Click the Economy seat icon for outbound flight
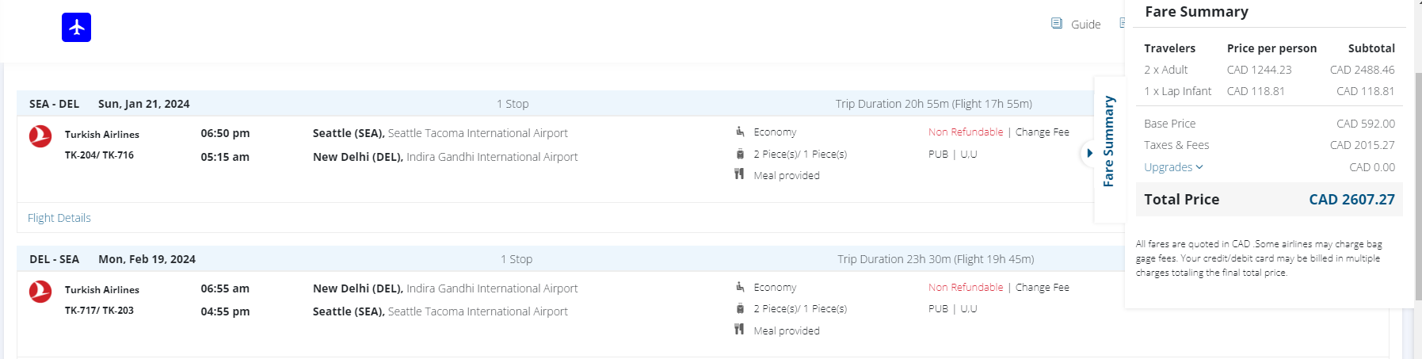The height and width of the screenshot is (359, 1422). click(739, 132)
